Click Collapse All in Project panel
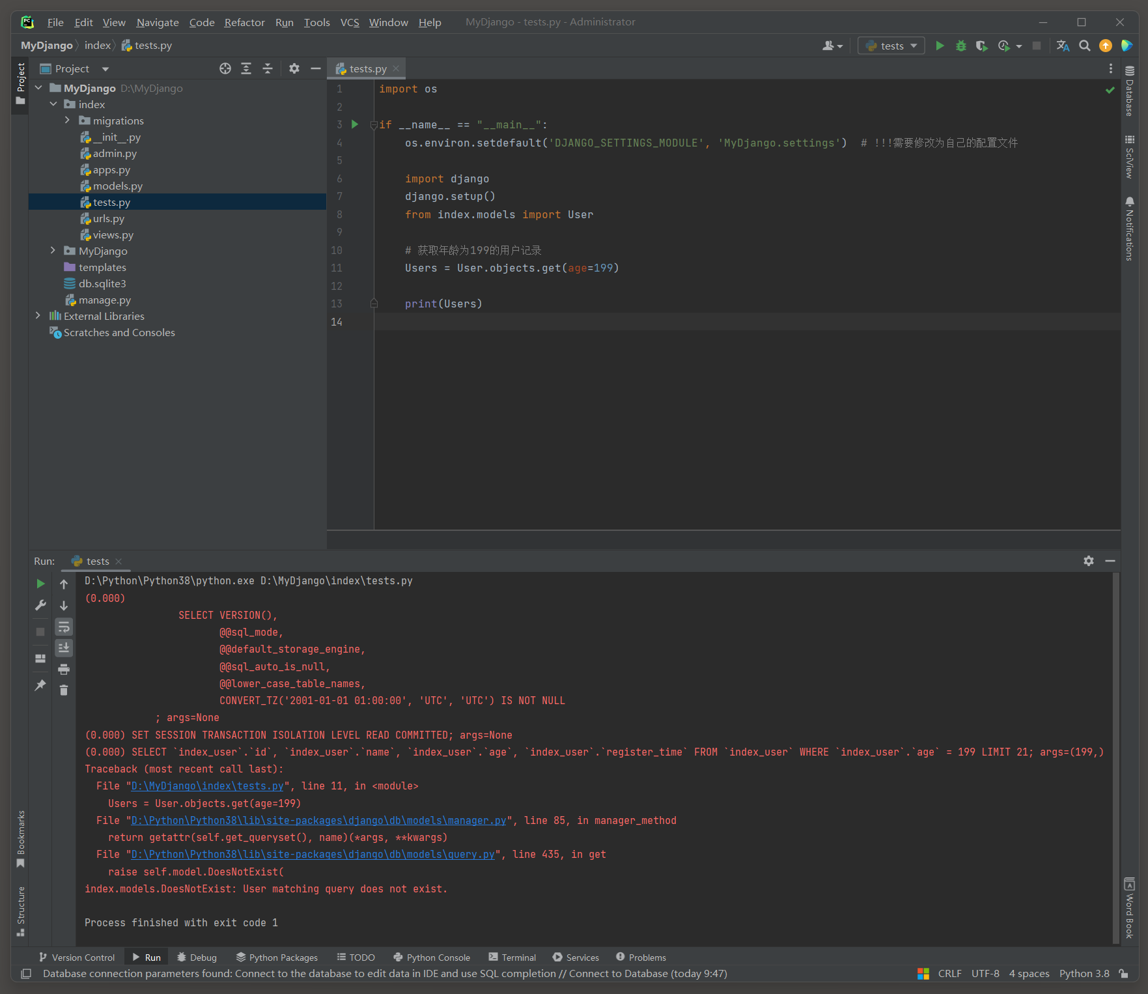The image size is (1148, 994). coord(268,68)
